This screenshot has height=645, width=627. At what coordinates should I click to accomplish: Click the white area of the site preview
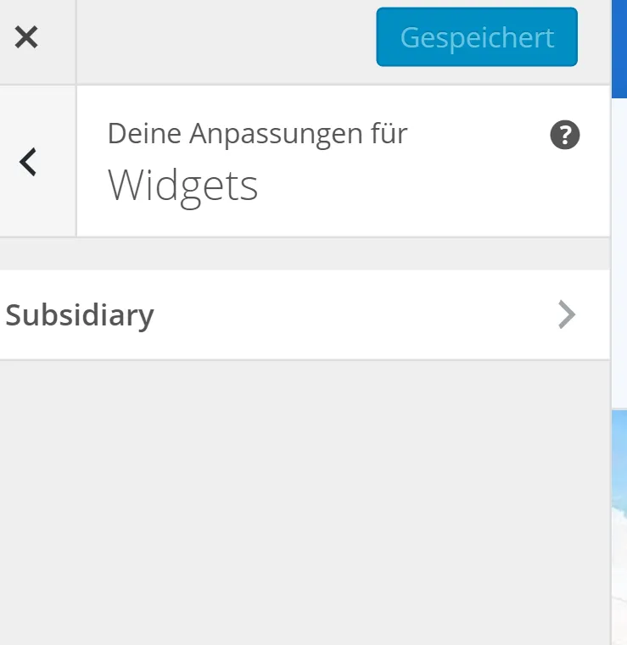pos(619,253)
